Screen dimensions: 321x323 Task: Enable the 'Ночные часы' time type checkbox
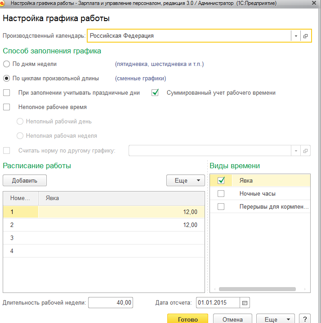221,194
